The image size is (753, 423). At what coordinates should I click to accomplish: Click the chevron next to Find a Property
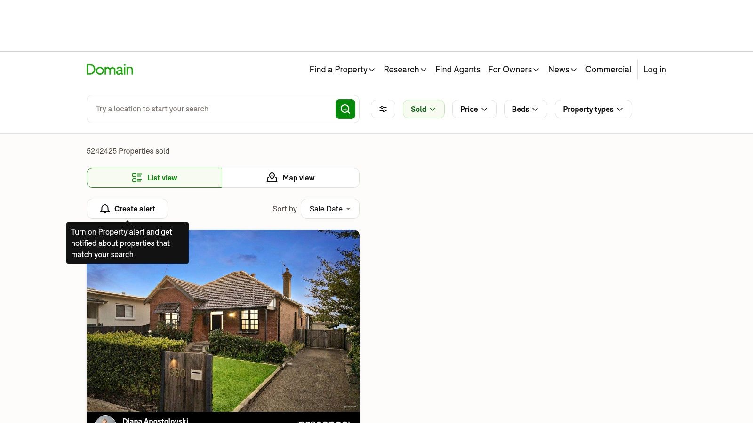click(x=372, y=70)
